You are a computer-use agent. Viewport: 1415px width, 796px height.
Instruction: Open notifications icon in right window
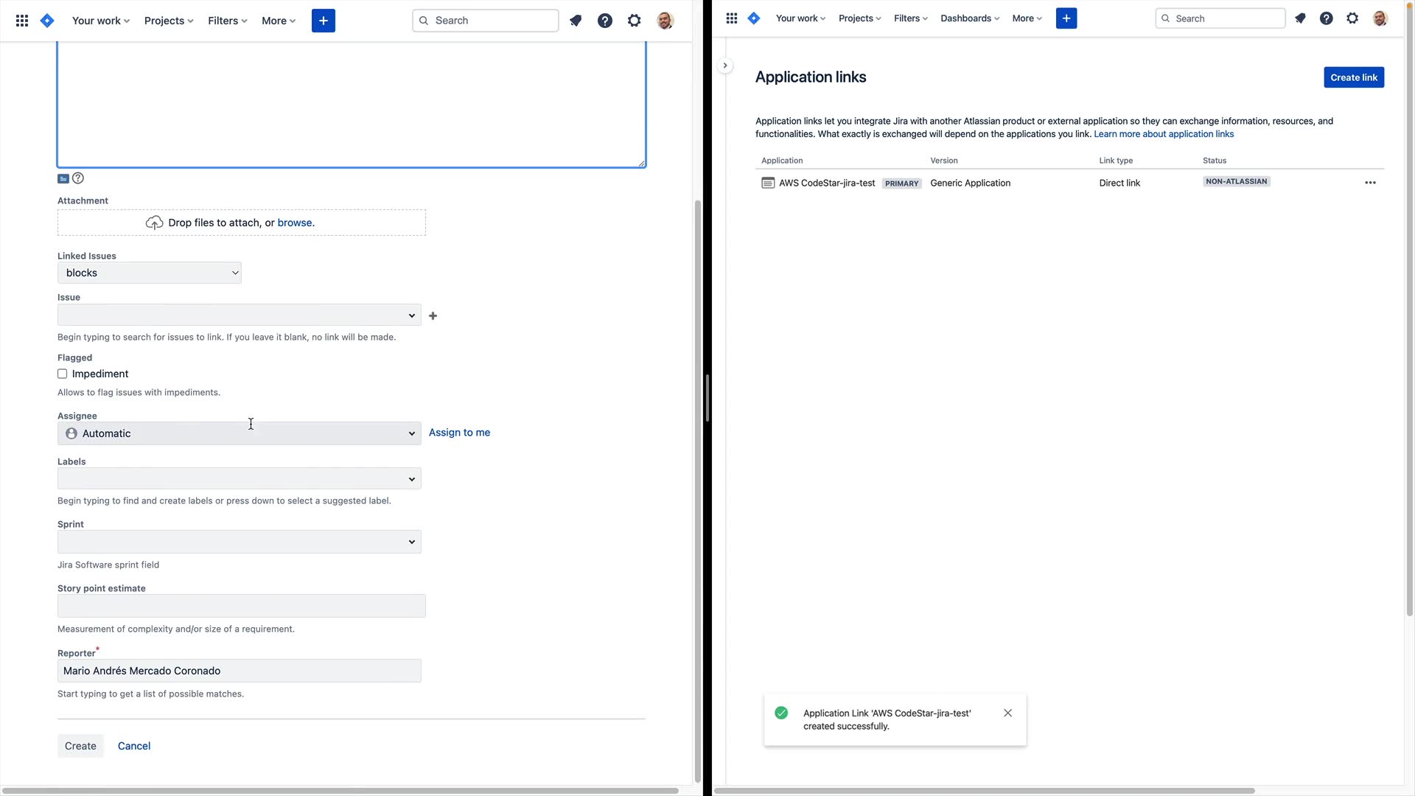pos(1300,18)
